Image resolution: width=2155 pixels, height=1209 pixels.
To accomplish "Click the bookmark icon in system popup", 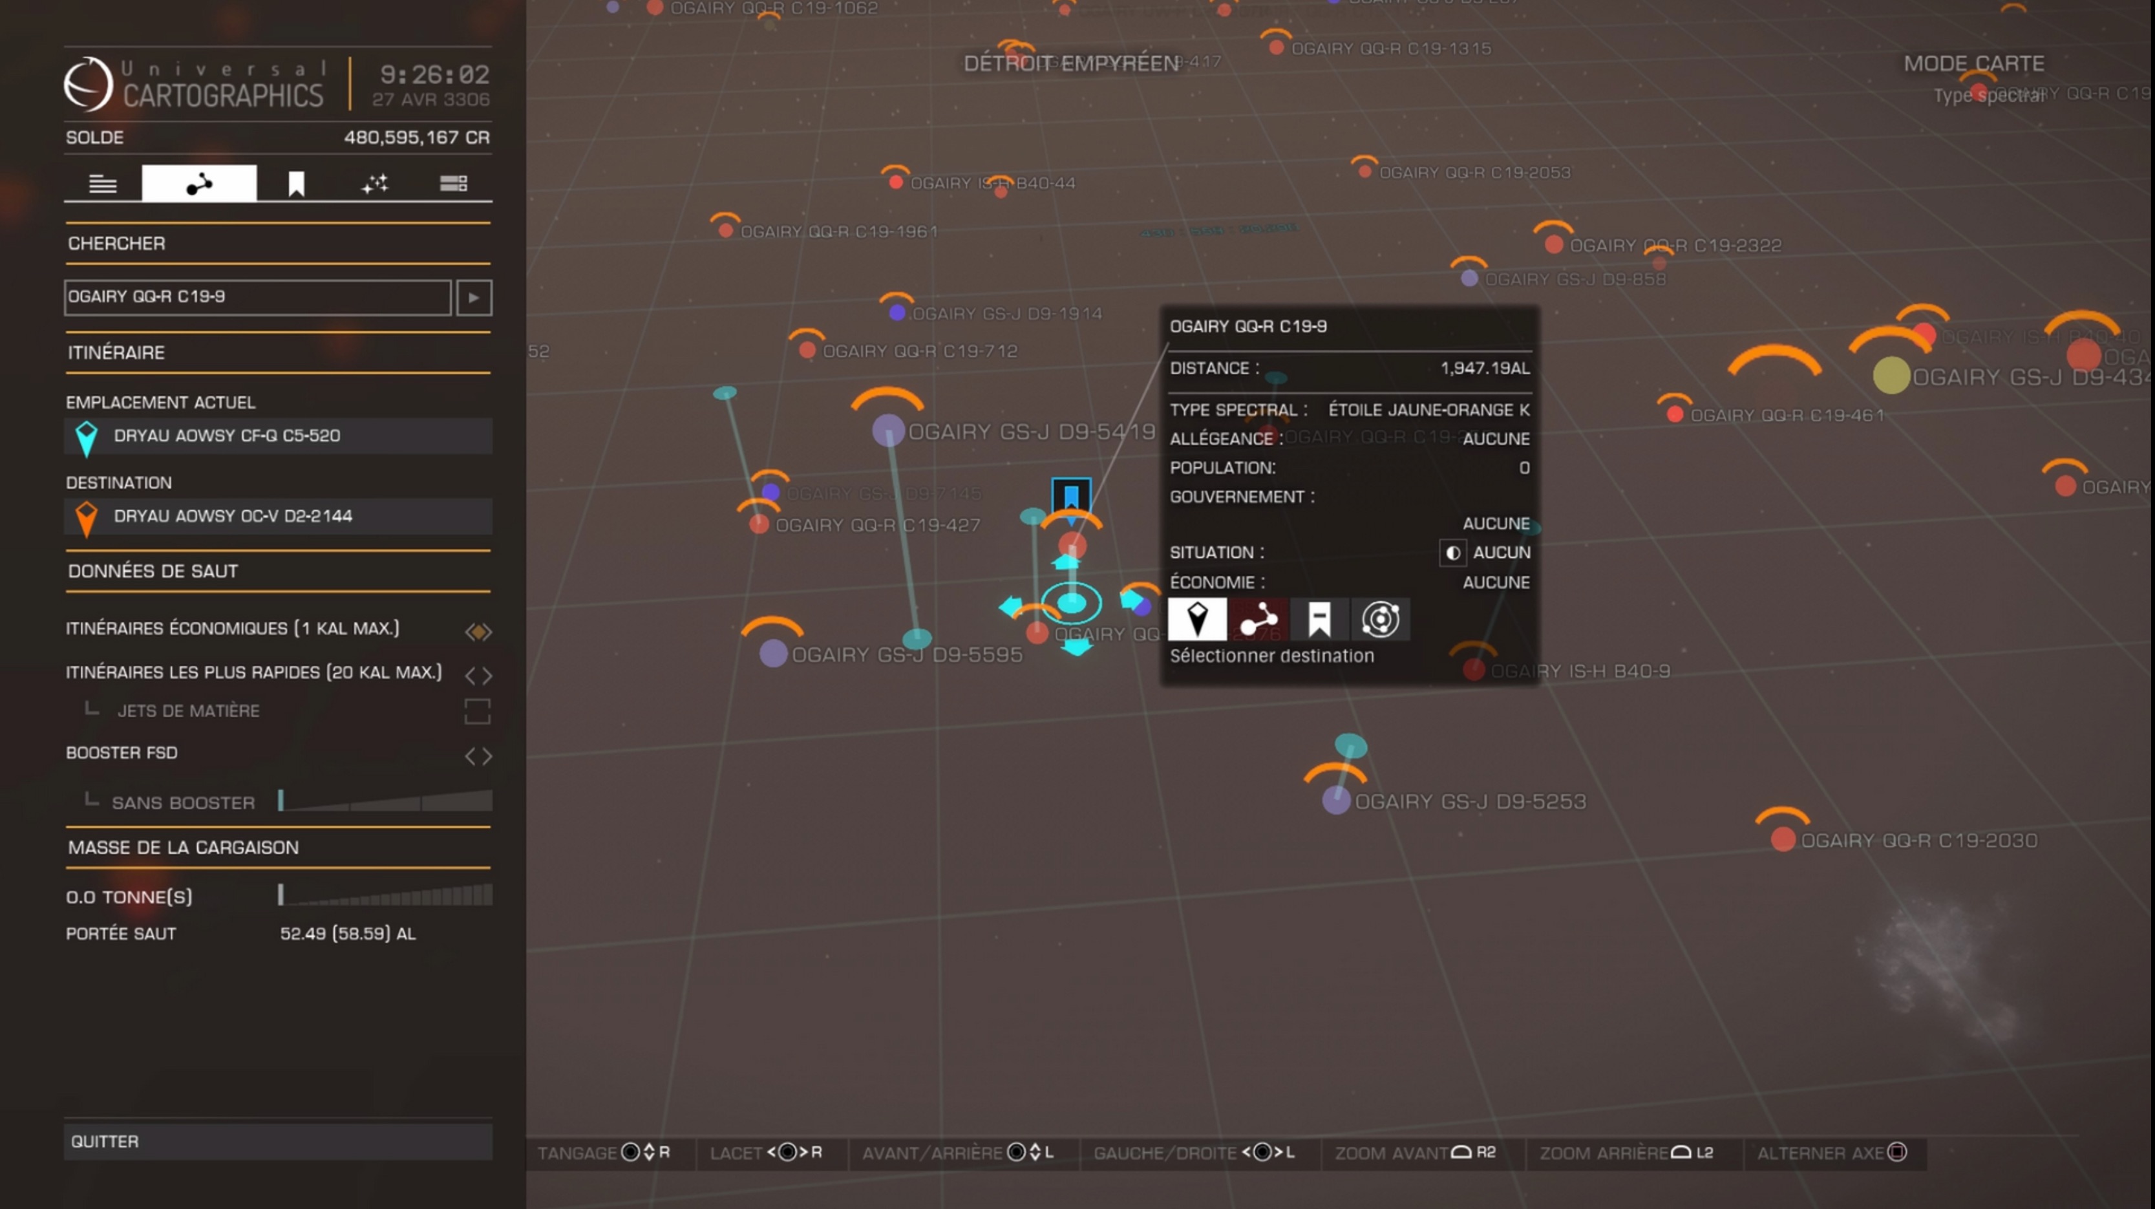I will (x=1319, y=619).
